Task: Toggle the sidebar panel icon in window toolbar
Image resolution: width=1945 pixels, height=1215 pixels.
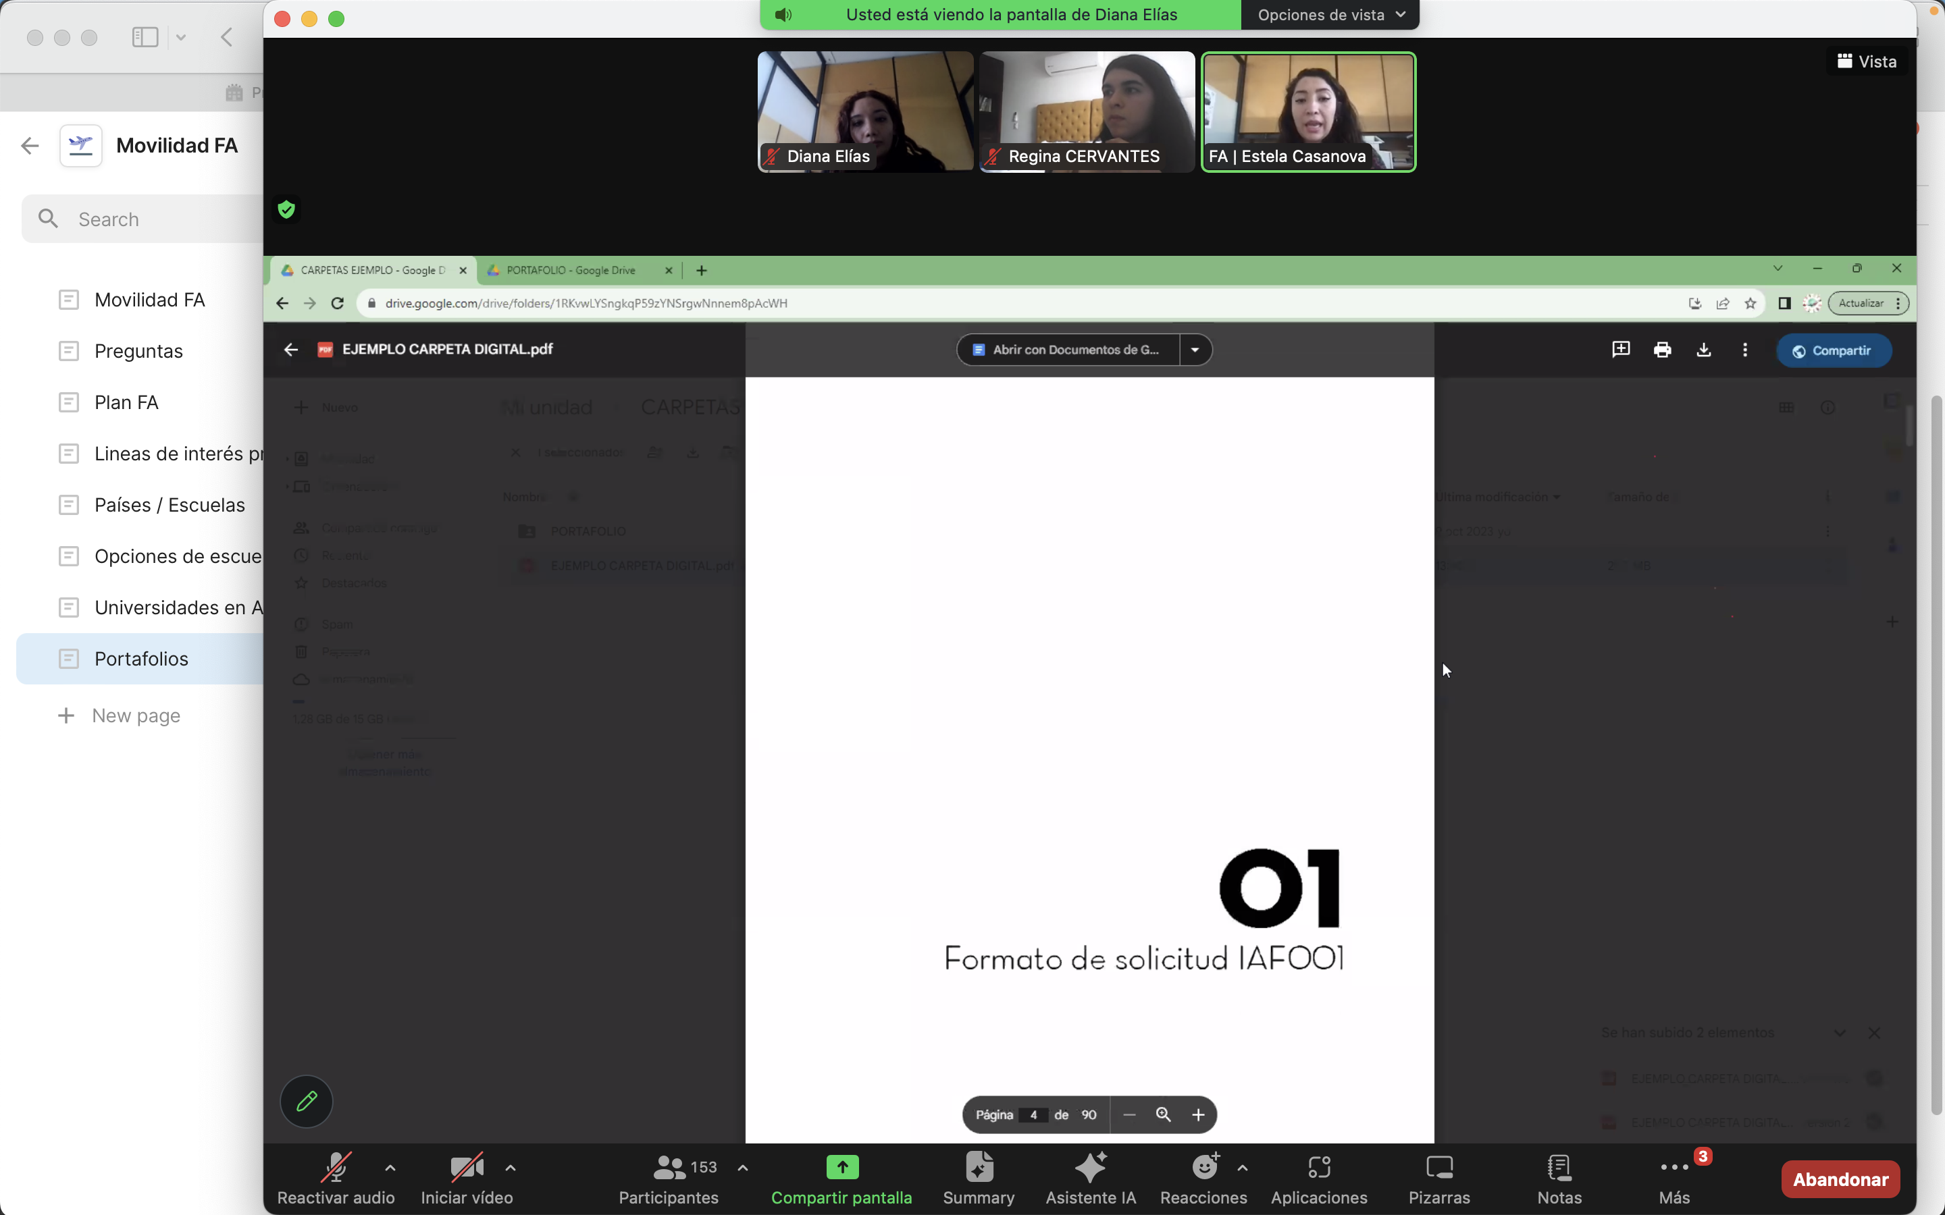Action: (145, 37)
